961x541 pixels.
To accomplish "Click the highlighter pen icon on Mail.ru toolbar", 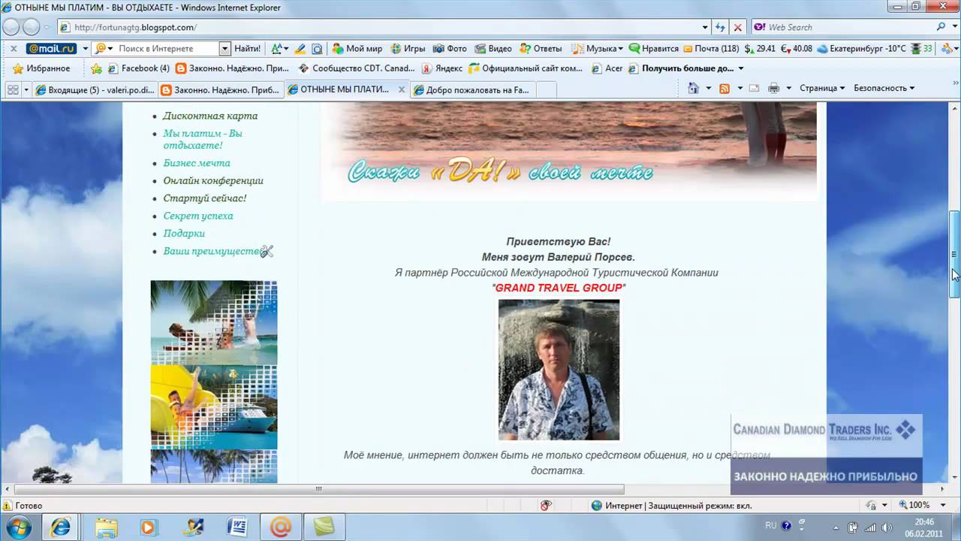I will tap(300, 48).
